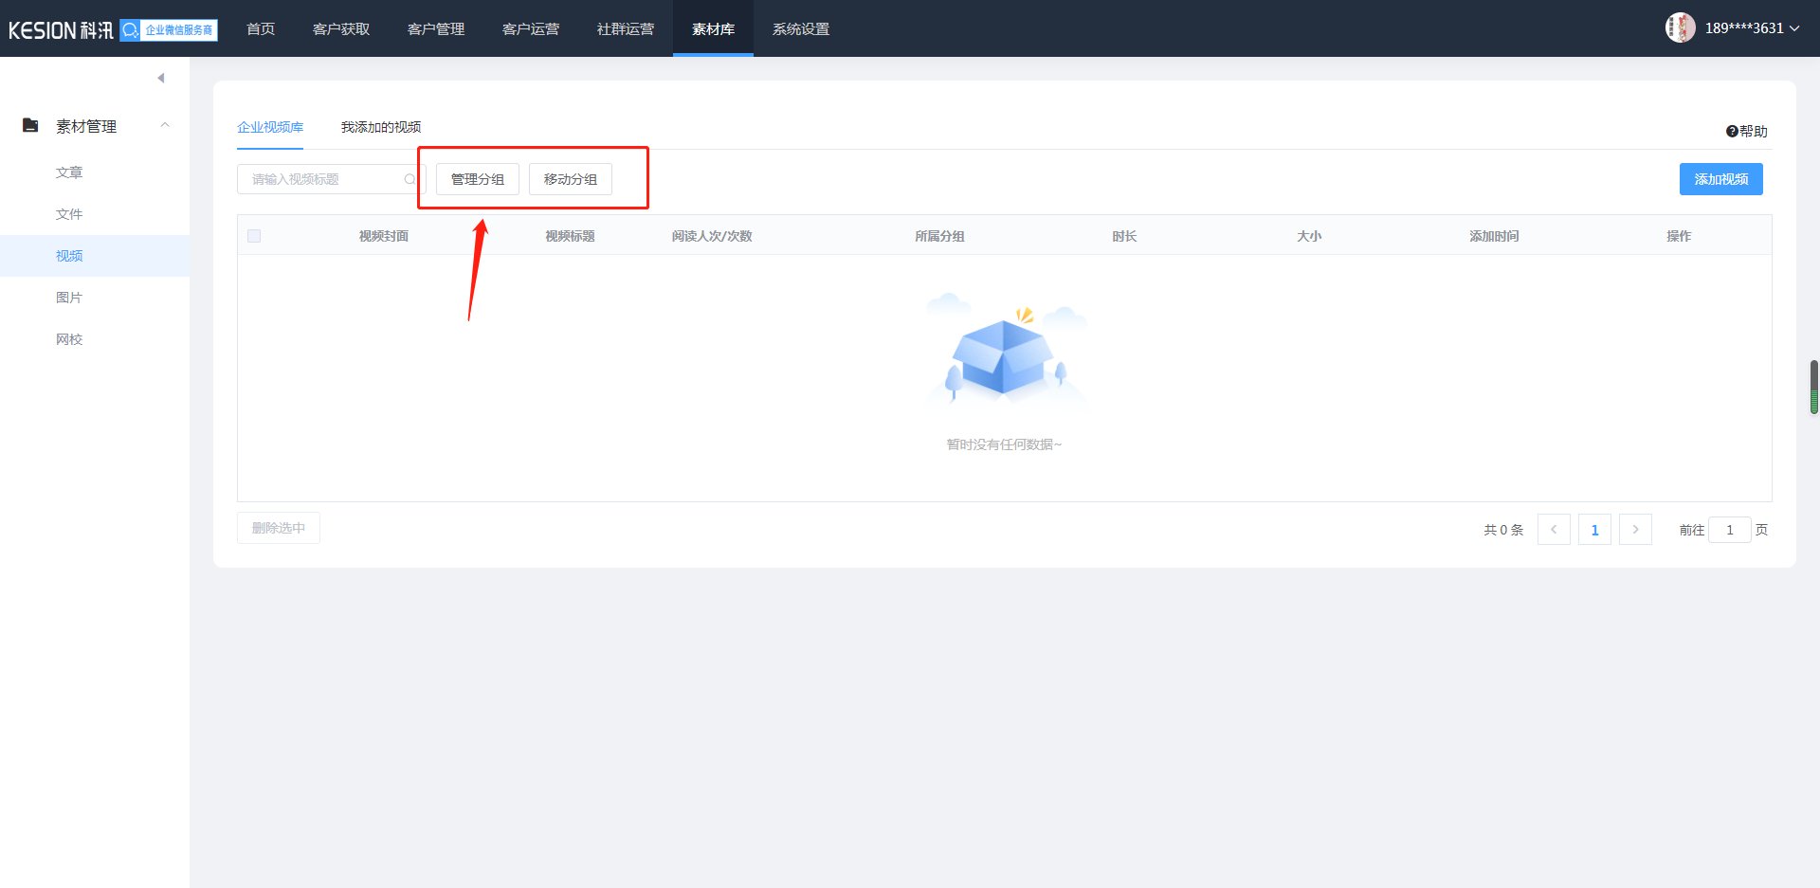Collapse sidebar with the left triangle icon
Image resolution: width=1820 pixels, height=888 pixels.
click(161, 78)
